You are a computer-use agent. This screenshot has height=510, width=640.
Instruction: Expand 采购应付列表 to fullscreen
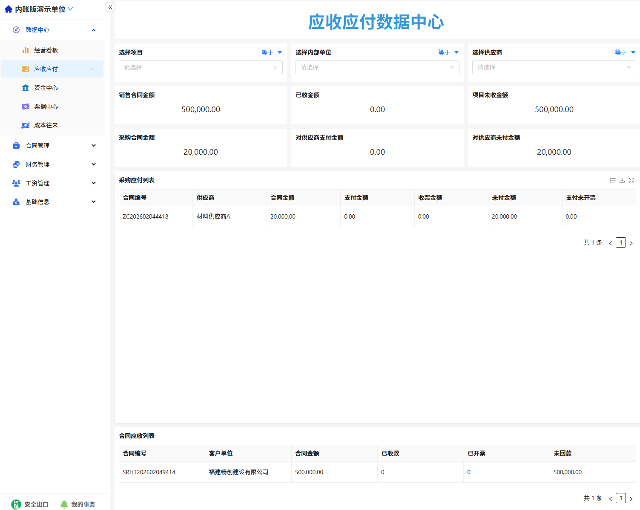(631, 180)
